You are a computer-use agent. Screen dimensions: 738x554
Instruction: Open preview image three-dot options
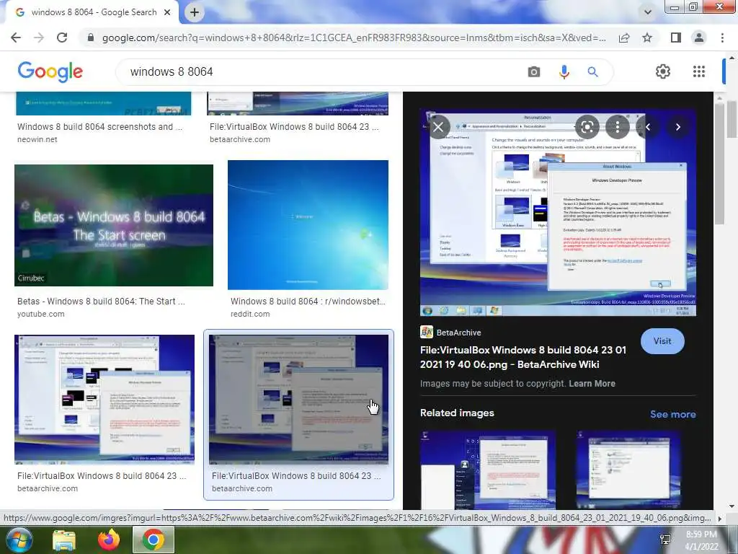[x=618, y=127]
